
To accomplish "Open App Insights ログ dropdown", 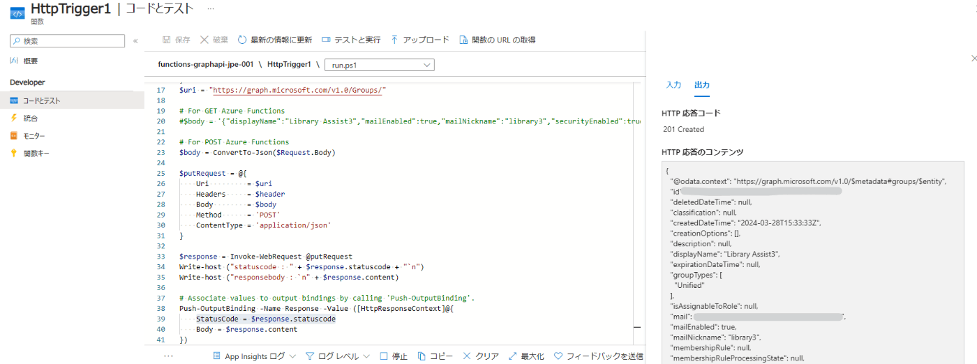I will pos(254,356).
